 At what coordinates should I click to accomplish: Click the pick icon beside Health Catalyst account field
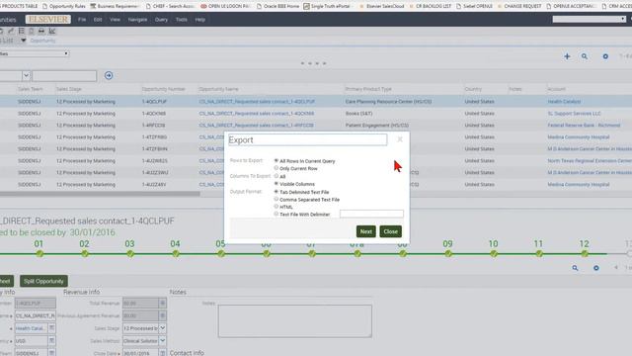[x=51, y=328]
